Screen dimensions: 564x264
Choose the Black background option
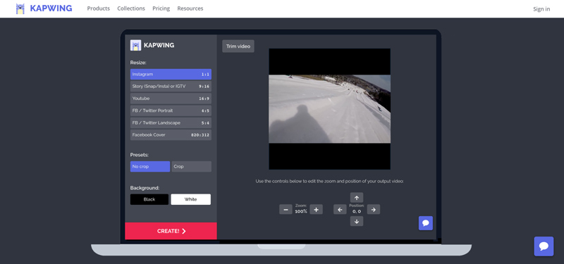(149, 199)
